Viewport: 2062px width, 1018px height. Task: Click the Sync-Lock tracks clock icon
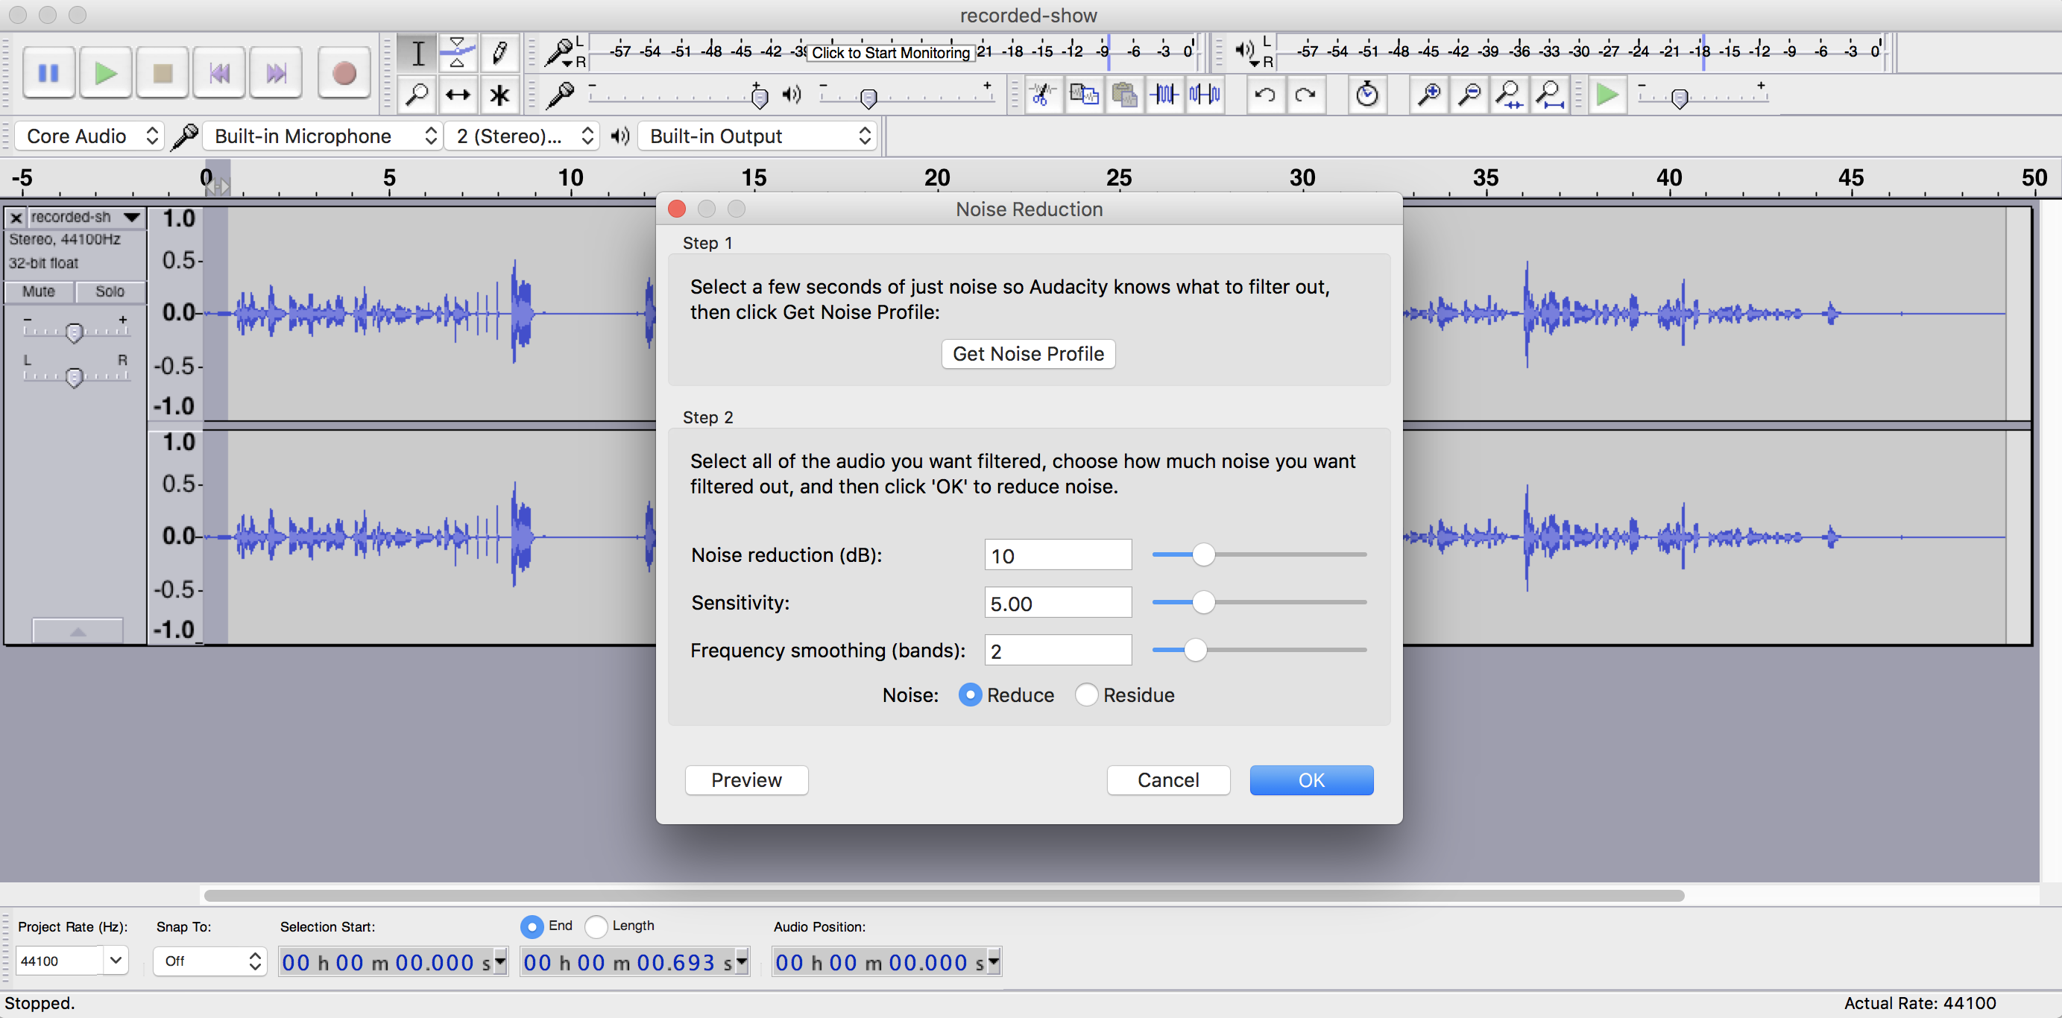(1367, 95)
